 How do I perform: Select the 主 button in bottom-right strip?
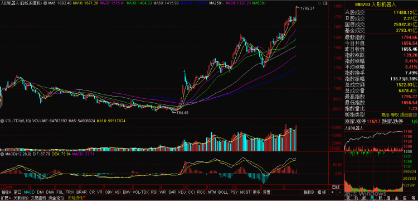click(396, 198)
